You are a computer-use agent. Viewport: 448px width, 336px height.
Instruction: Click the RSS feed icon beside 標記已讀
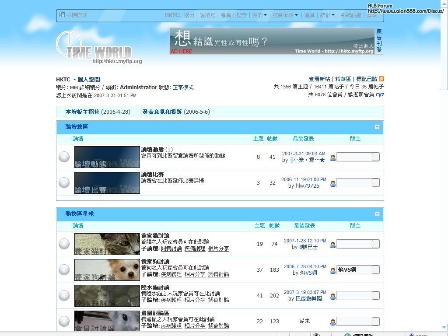click(x=381, y=79)
